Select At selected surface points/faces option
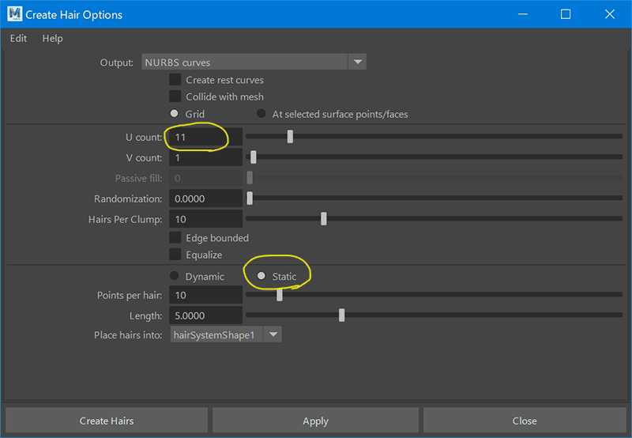This screenshot has height=438, width=632. pos(261,114)
